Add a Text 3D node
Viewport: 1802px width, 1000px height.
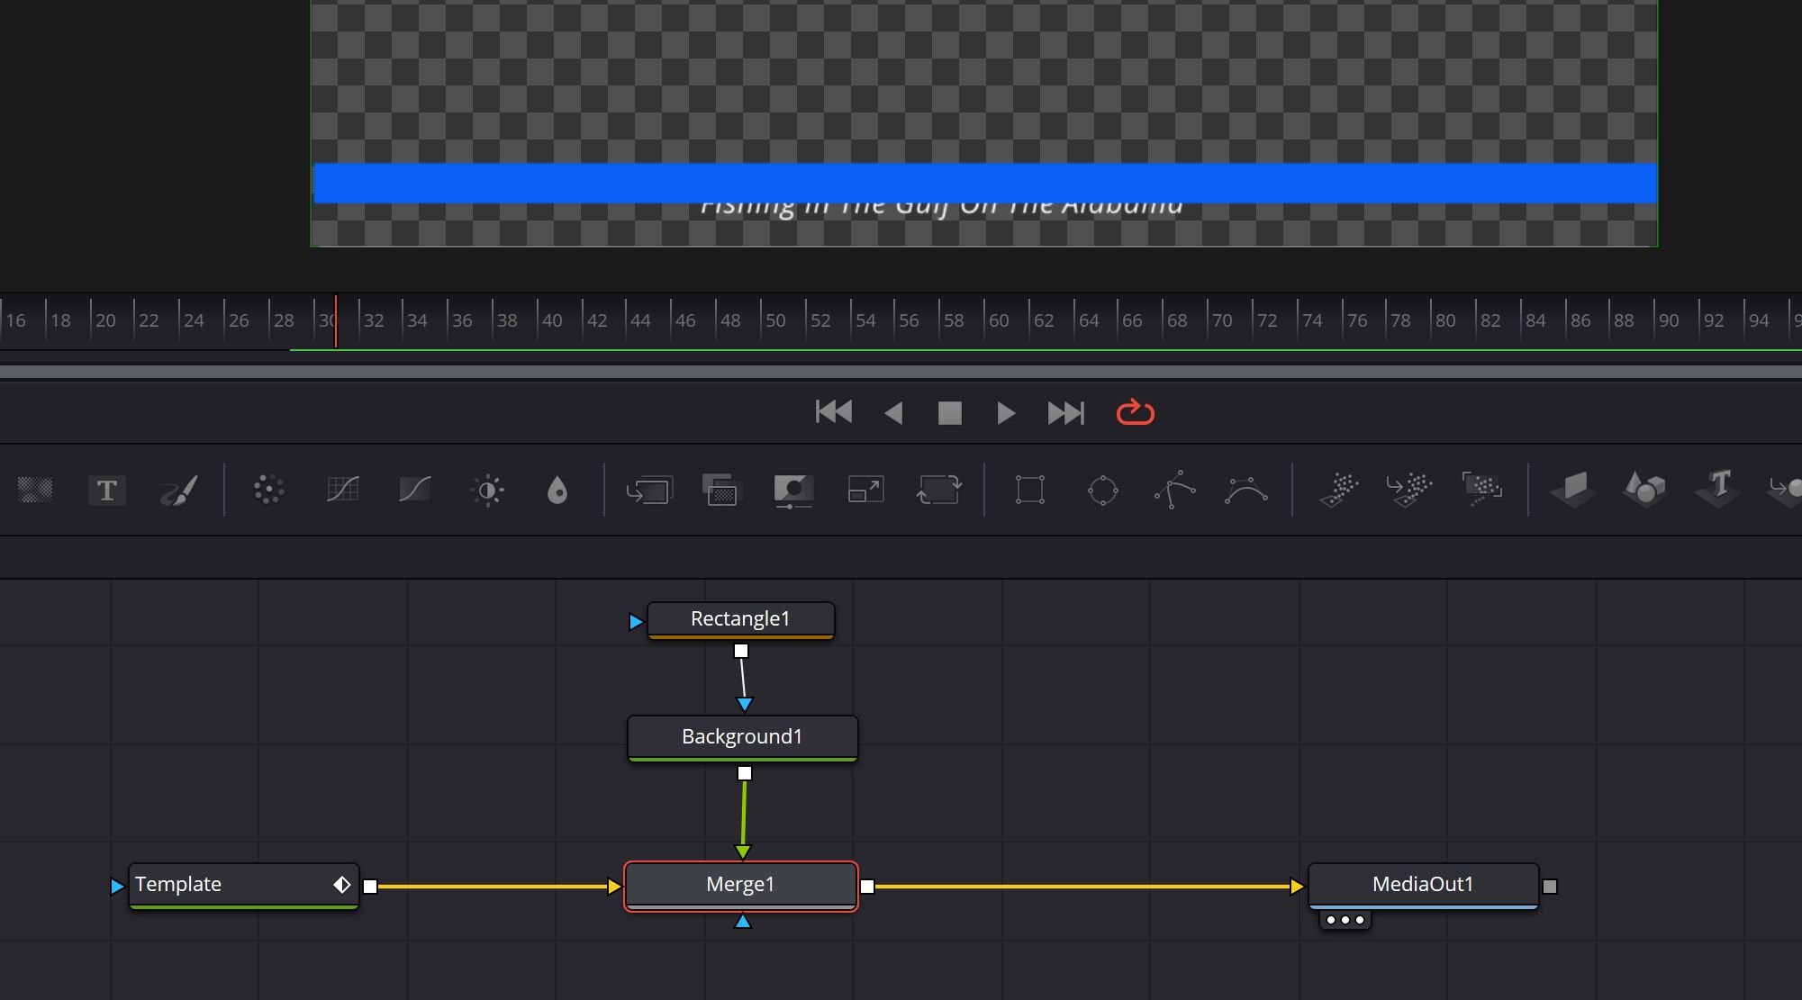point(1717,490)
